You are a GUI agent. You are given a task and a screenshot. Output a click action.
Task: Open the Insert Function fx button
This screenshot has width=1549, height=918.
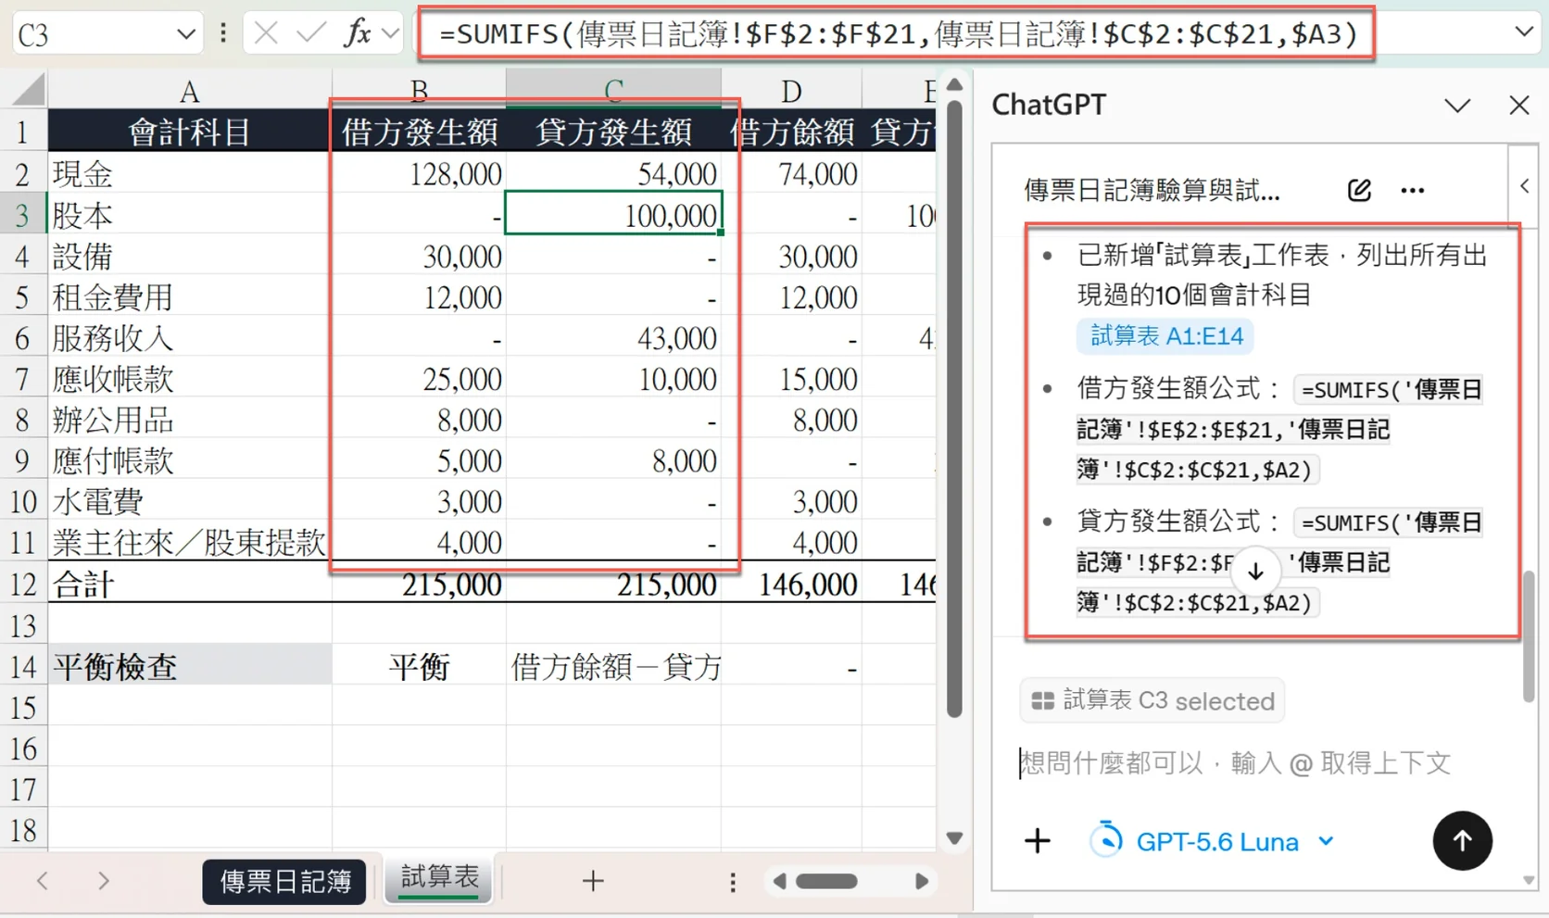point(357,33)
